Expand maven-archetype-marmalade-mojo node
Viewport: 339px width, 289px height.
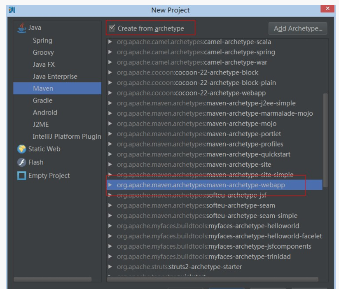click(110, 113)
